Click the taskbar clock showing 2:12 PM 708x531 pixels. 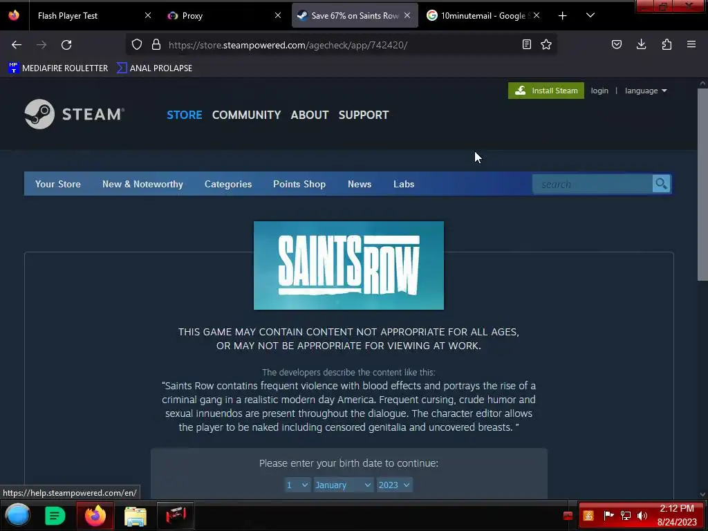coord(677,515)
